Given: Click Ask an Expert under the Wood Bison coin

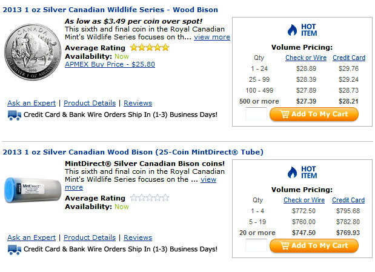Looking at the screenshot, I should pyautogui.click(x=32, y=103).
